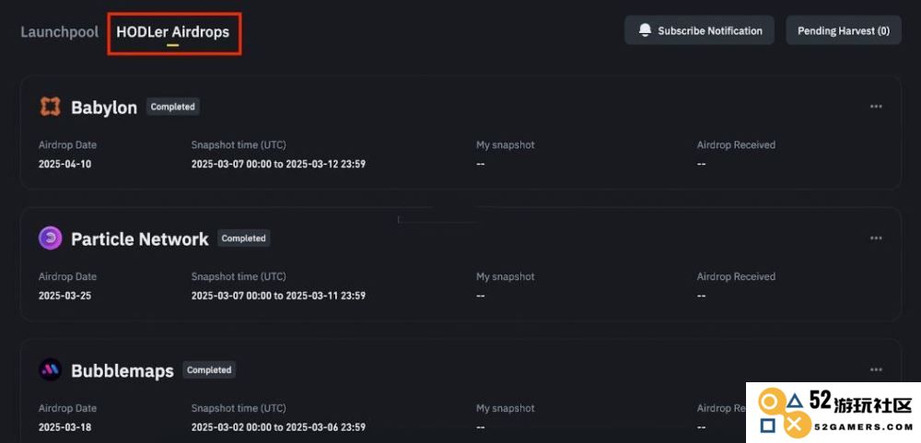Click Particle Network snapshot time range

pos(278,296)
